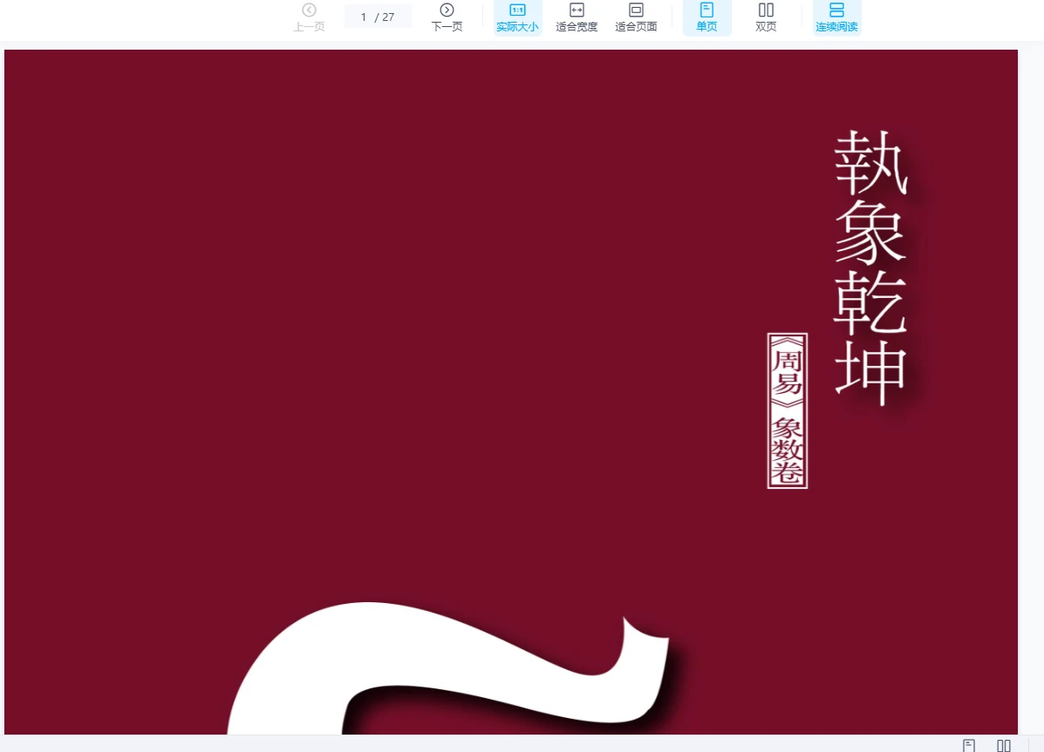
Task: Click the 周易象数卷 seal box on the cover
Action: click(x=787, y=410)
